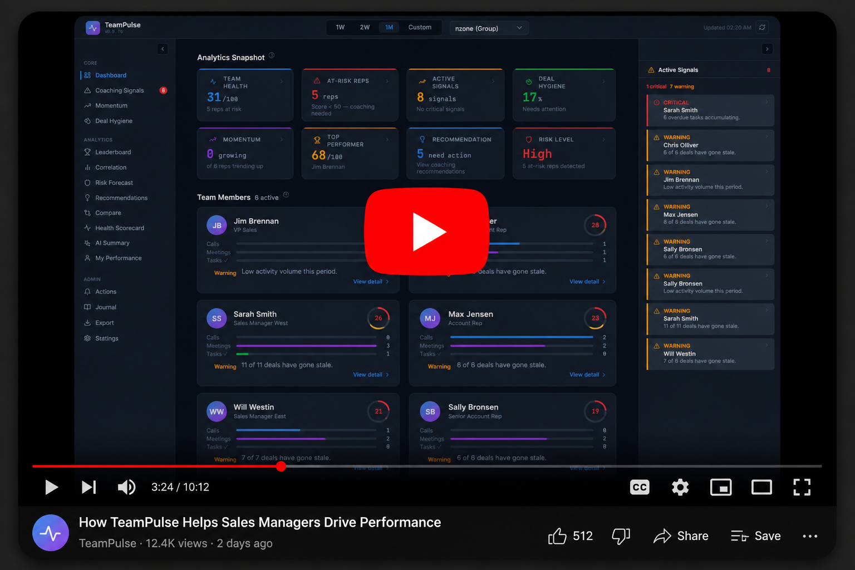
Task: Expand the Active Signals card chevron
Action: pos(493,81)
